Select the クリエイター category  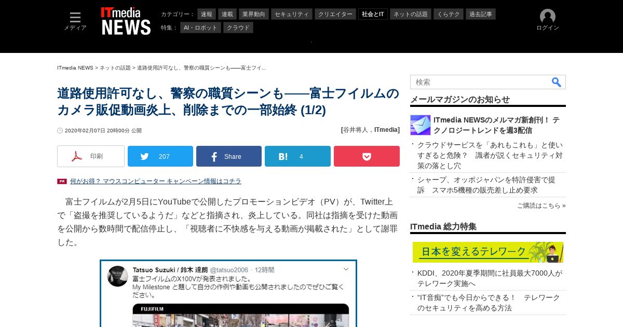pos(335,14)
